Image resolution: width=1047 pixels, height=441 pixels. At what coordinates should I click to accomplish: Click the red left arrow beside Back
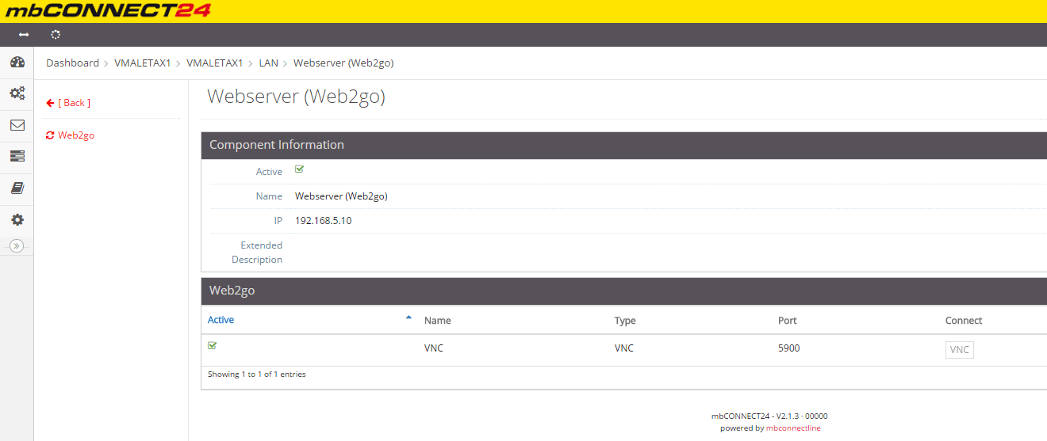click(x=50, y=103)
